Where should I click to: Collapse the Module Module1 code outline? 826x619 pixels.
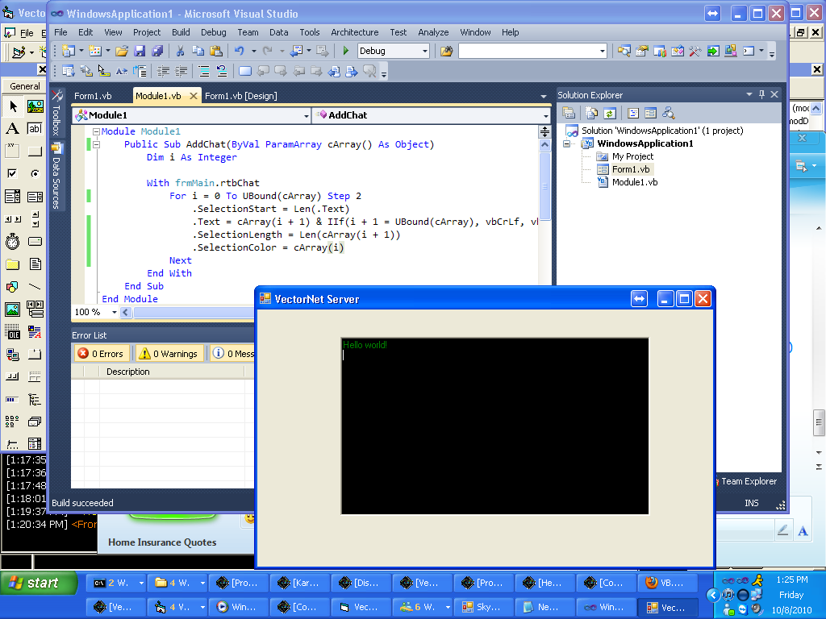coord(97,131)
